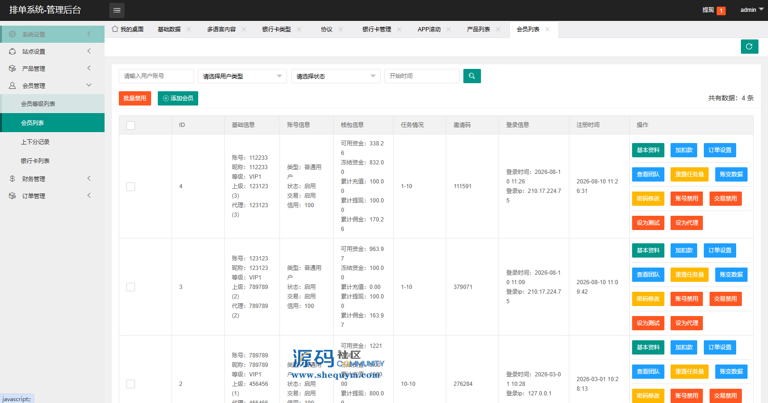The height and width of the screenshot is (403, 768).
Task: Click the withdrawal notification badge 1
Action: 721,10
